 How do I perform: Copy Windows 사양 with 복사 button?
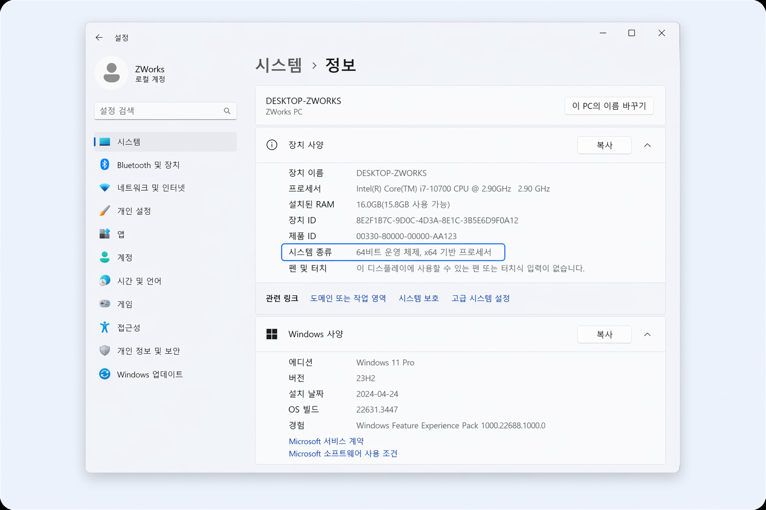coord(604,334)
